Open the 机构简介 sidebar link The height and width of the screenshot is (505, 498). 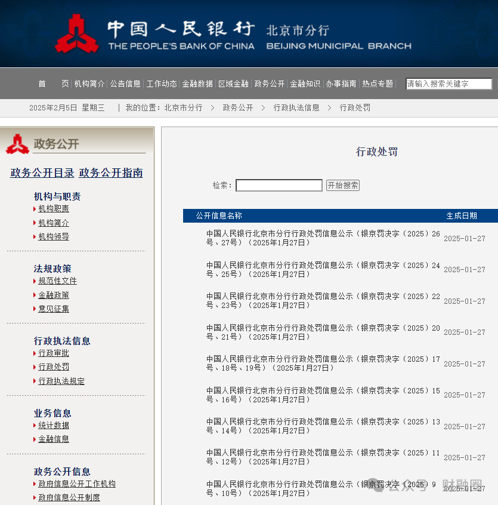(54, 223)
